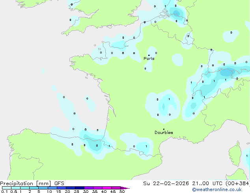The image size is (250, 193).
Task: Pick the legend swatch between 35 and 40
Action: (98, 188)
